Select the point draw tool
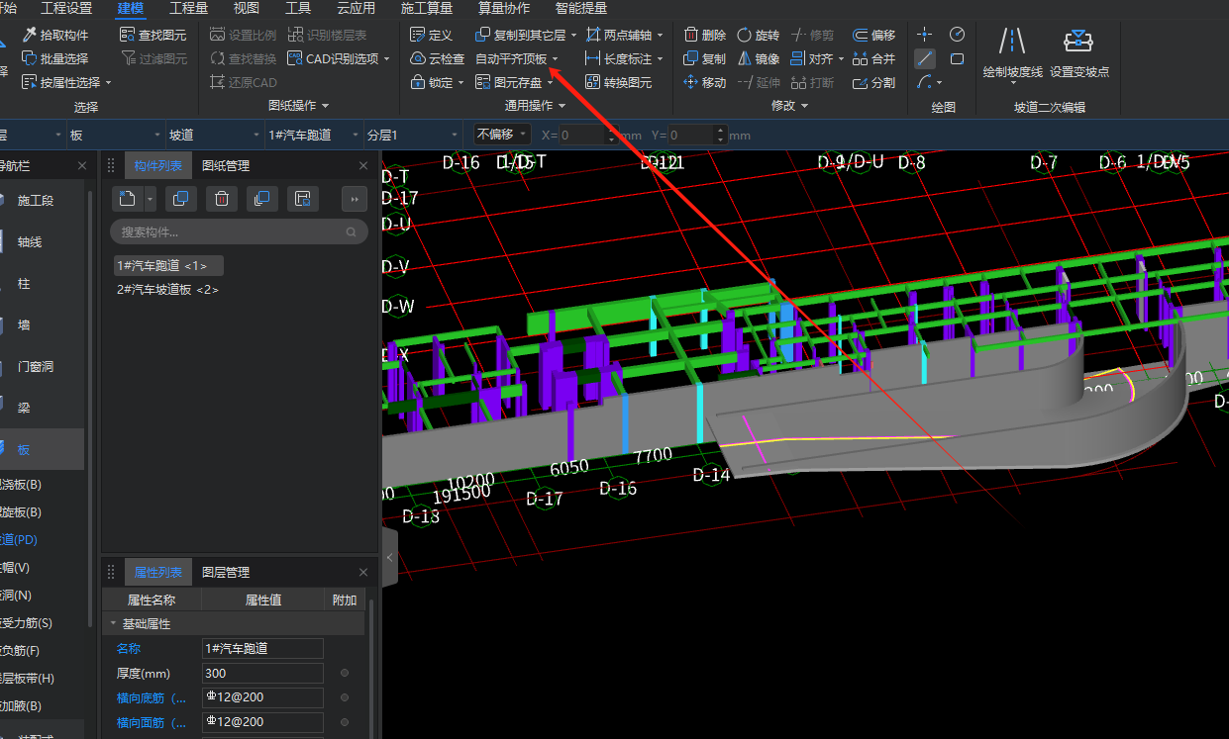Image resolution: width=1229 pixels, height=739 pixels. tap(924, 34)
